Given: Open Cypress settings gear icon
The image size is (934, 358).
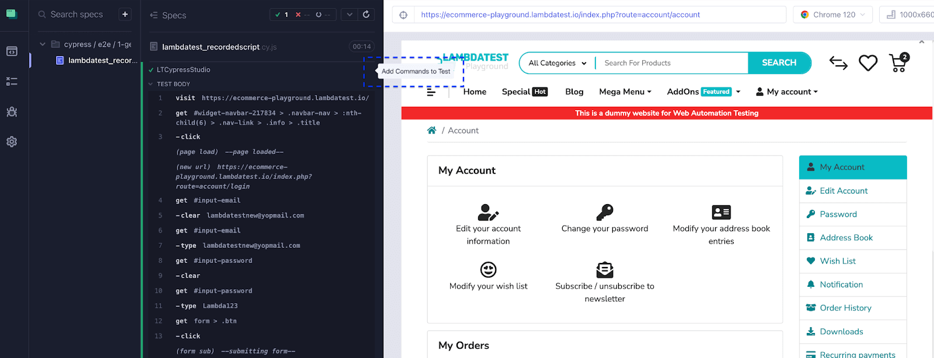Looking at the screenshot, I should point(12,142).
